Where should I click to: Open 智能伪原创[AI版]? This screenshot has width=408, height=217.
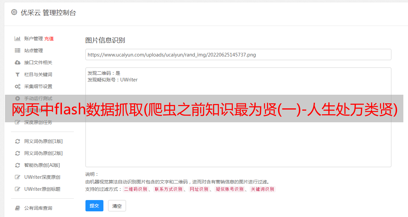(42, 165)
